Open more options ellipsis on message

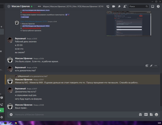156,66
